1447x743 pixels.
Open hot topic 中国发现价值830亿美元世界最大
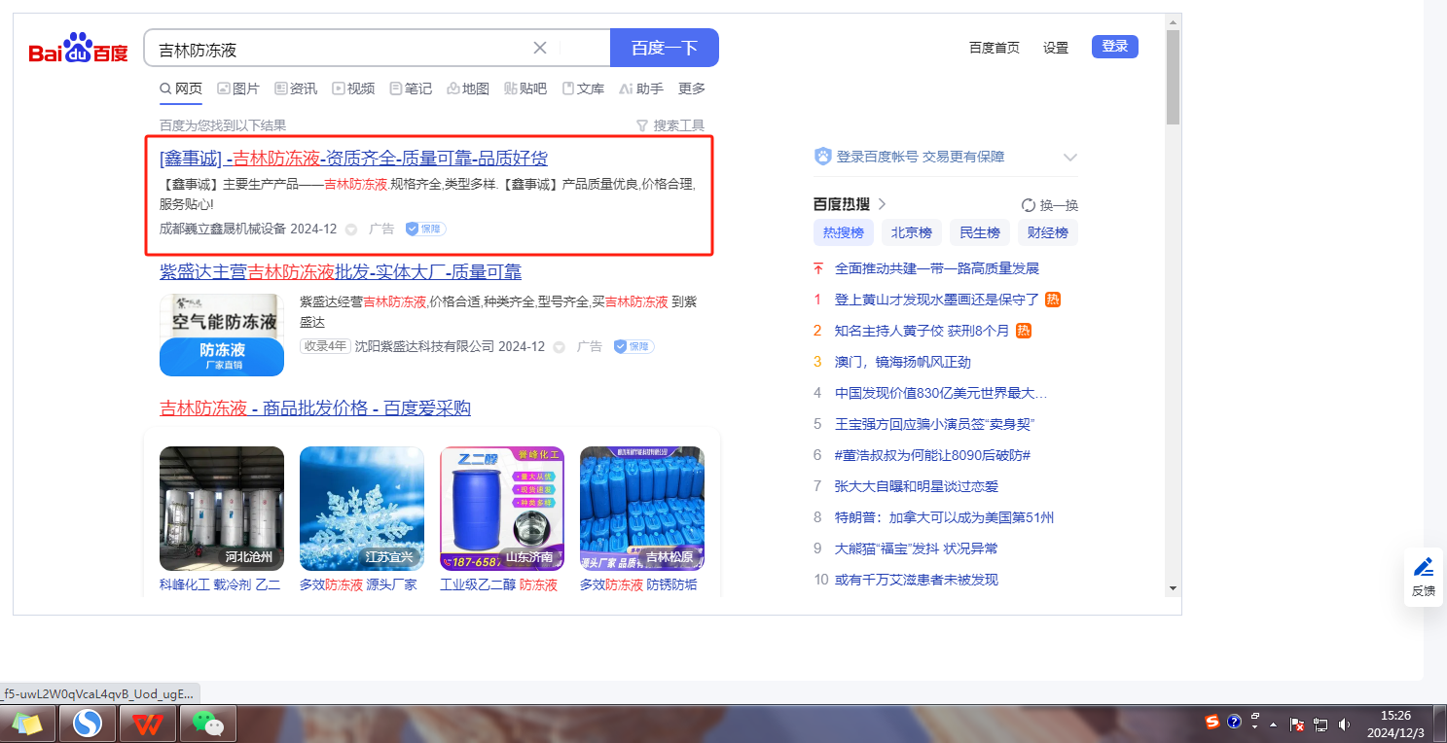click(x=941, y=393)
